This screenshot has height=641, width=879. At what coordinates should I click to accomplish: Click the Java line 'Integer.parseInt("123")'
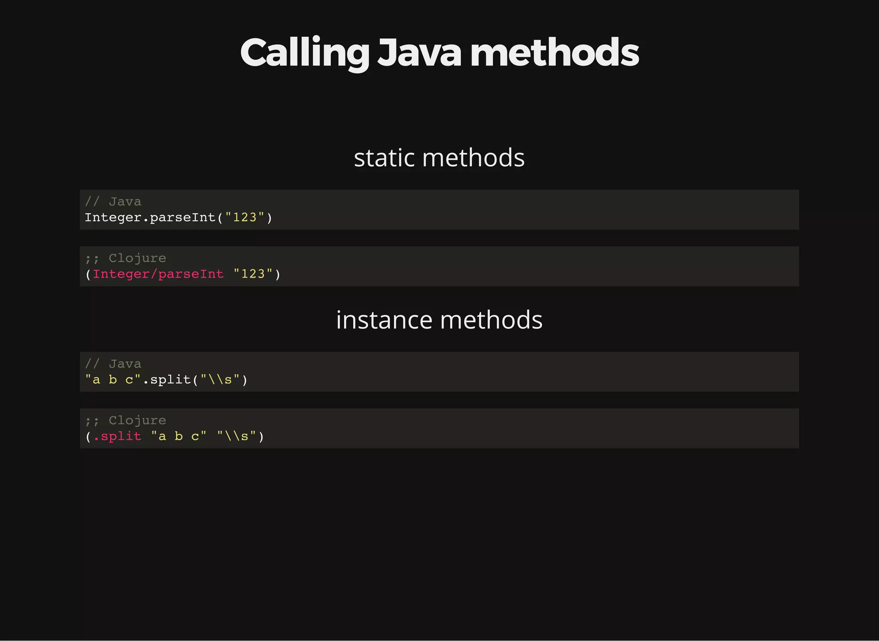click(x=179, y=218)
